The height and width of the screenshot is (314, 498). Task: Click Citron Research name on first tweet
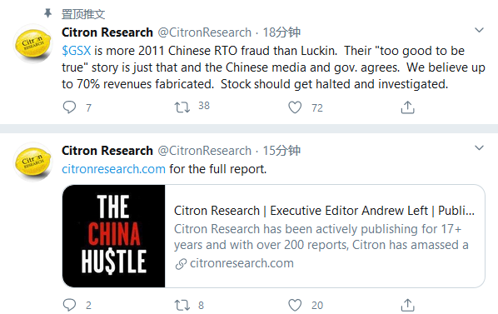click(107, 32)
